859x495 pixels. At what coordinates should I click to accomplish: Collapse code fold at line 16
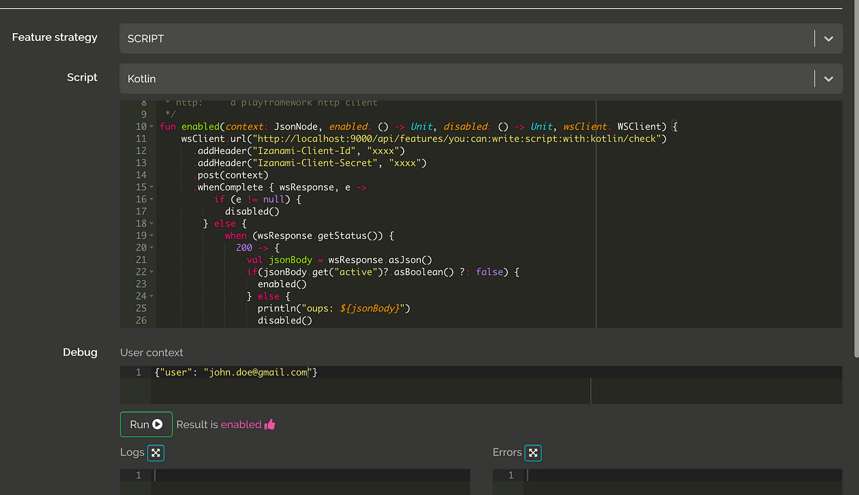(152, 199)
